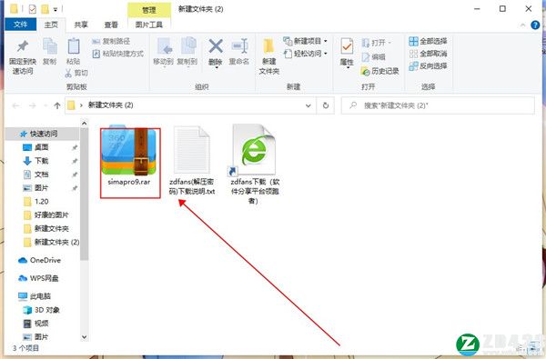Click History in the Open group
Viewport: 546px width, 359px height.
(379, 71)
